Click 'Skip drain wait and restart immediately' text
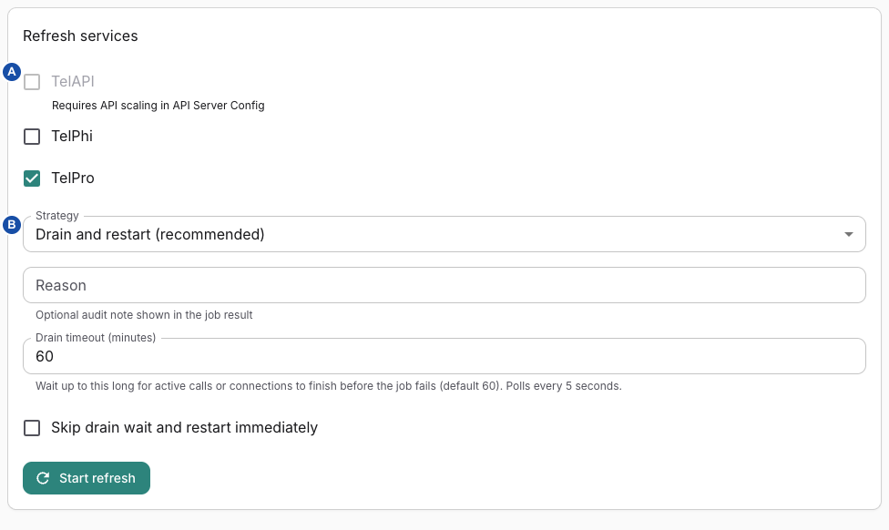Screen dimensions: 889x530 (184, 427)
